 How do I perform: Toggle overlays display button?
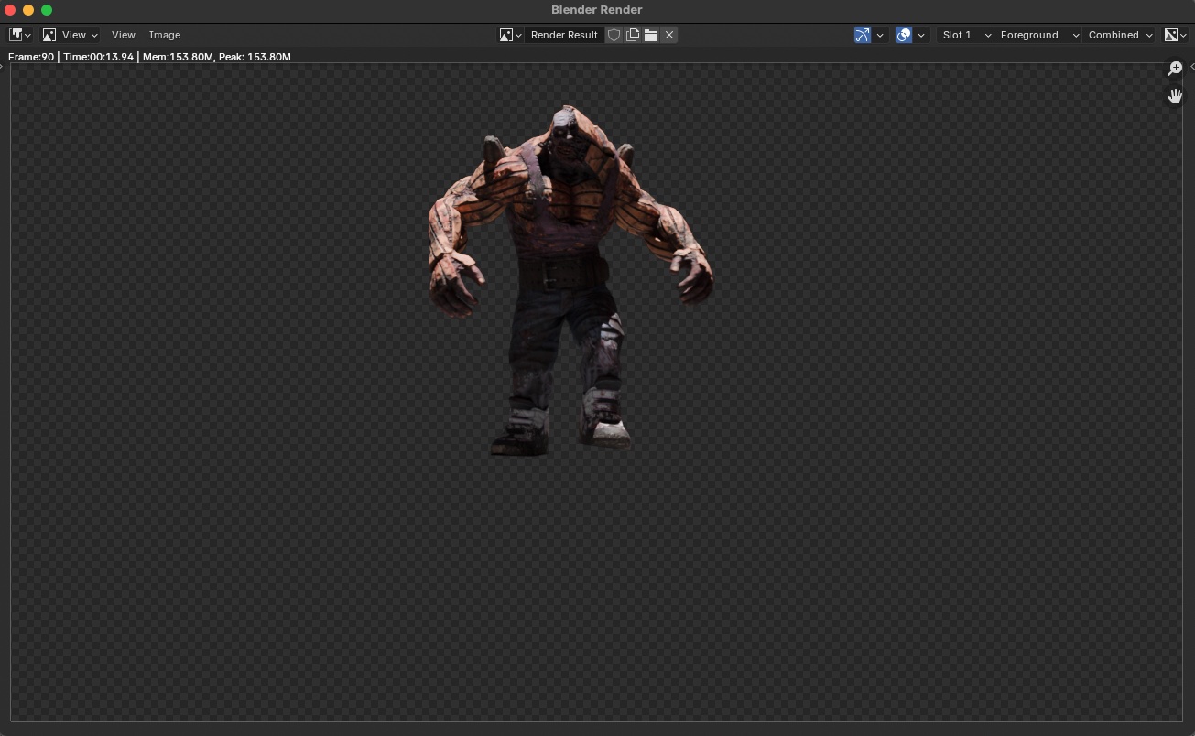[x=904, y=35]
